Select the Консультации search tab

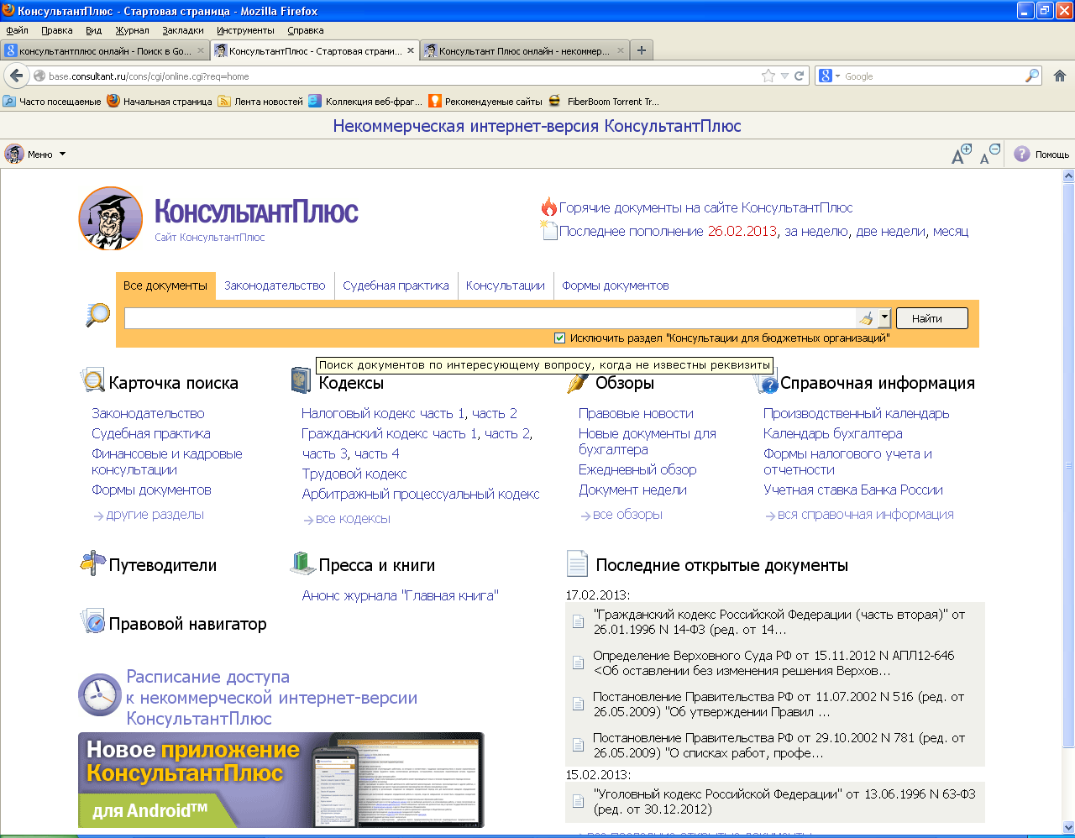506,285
